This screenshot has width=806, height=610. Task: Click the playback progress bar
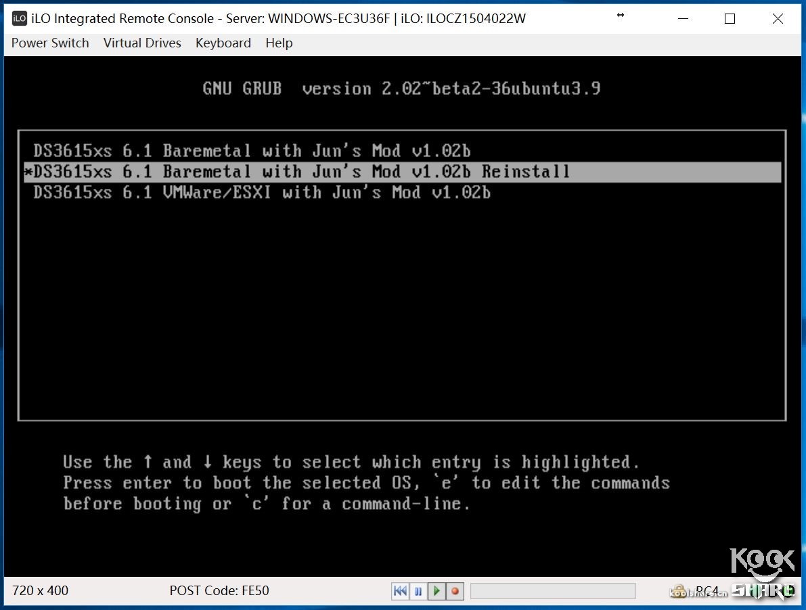(x=553, y=591)
